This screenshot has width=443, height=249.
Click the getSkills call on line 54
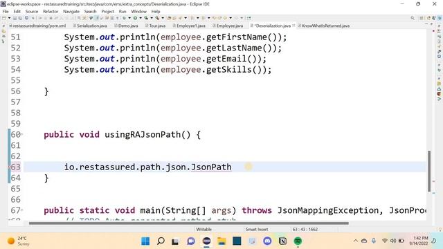tap(229, 69)
